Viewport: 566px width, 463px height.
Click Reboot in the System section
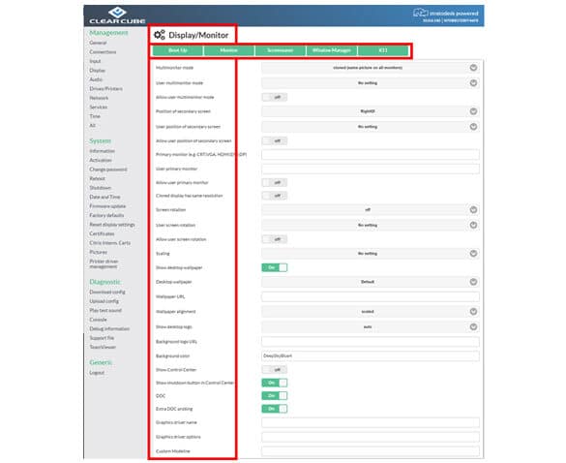(x=97, y=178)
